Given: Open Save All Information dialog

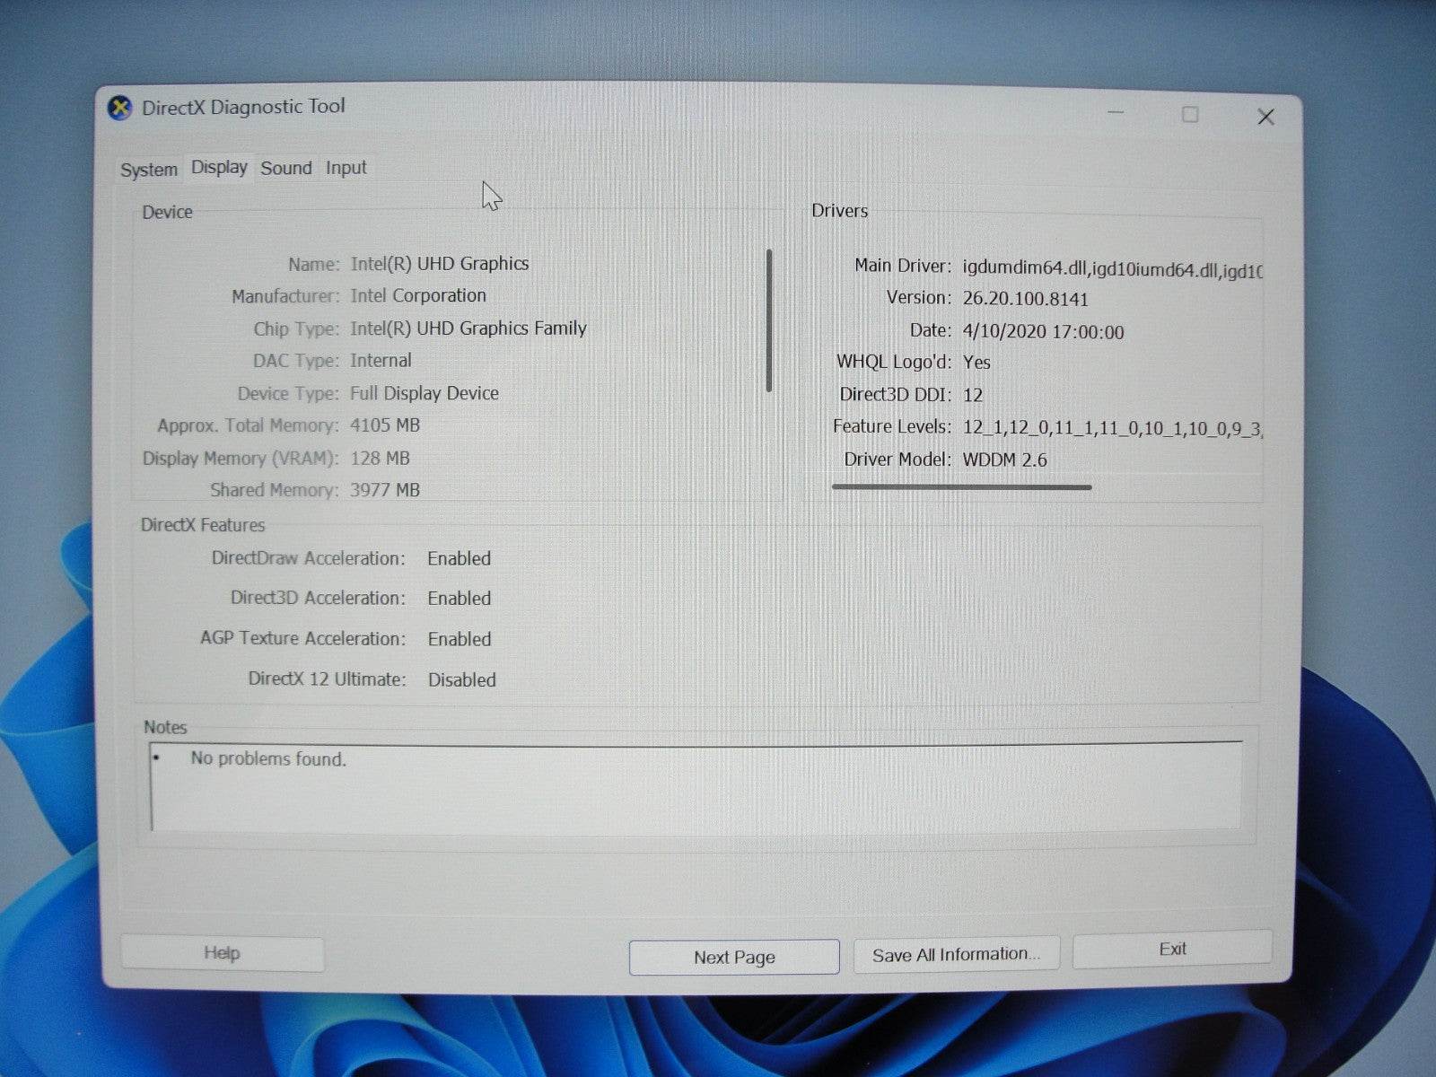Looking at the screenshot, I should [956, 953].
